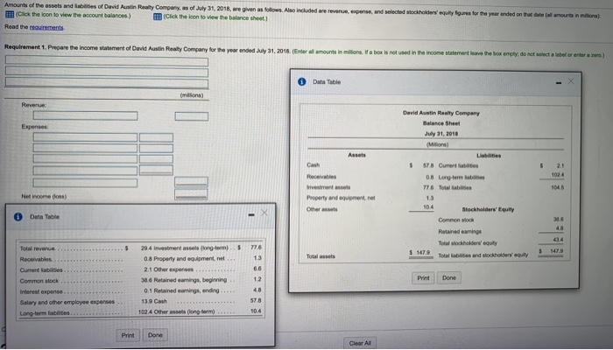
Task: Open the requirements link
Action: (46, 27)
